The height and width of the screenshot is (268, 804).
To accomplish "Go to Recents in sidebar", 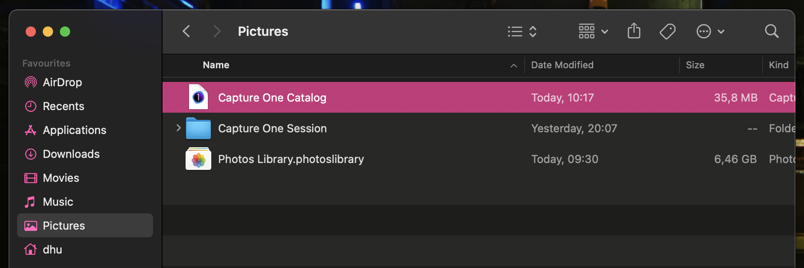I will (x=63, y=106).
